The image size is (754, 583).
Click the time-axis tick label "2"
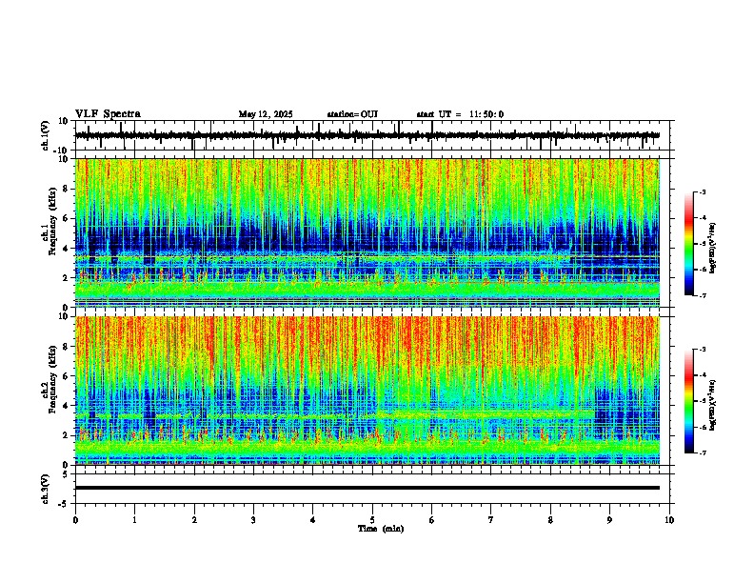[194, 520]
